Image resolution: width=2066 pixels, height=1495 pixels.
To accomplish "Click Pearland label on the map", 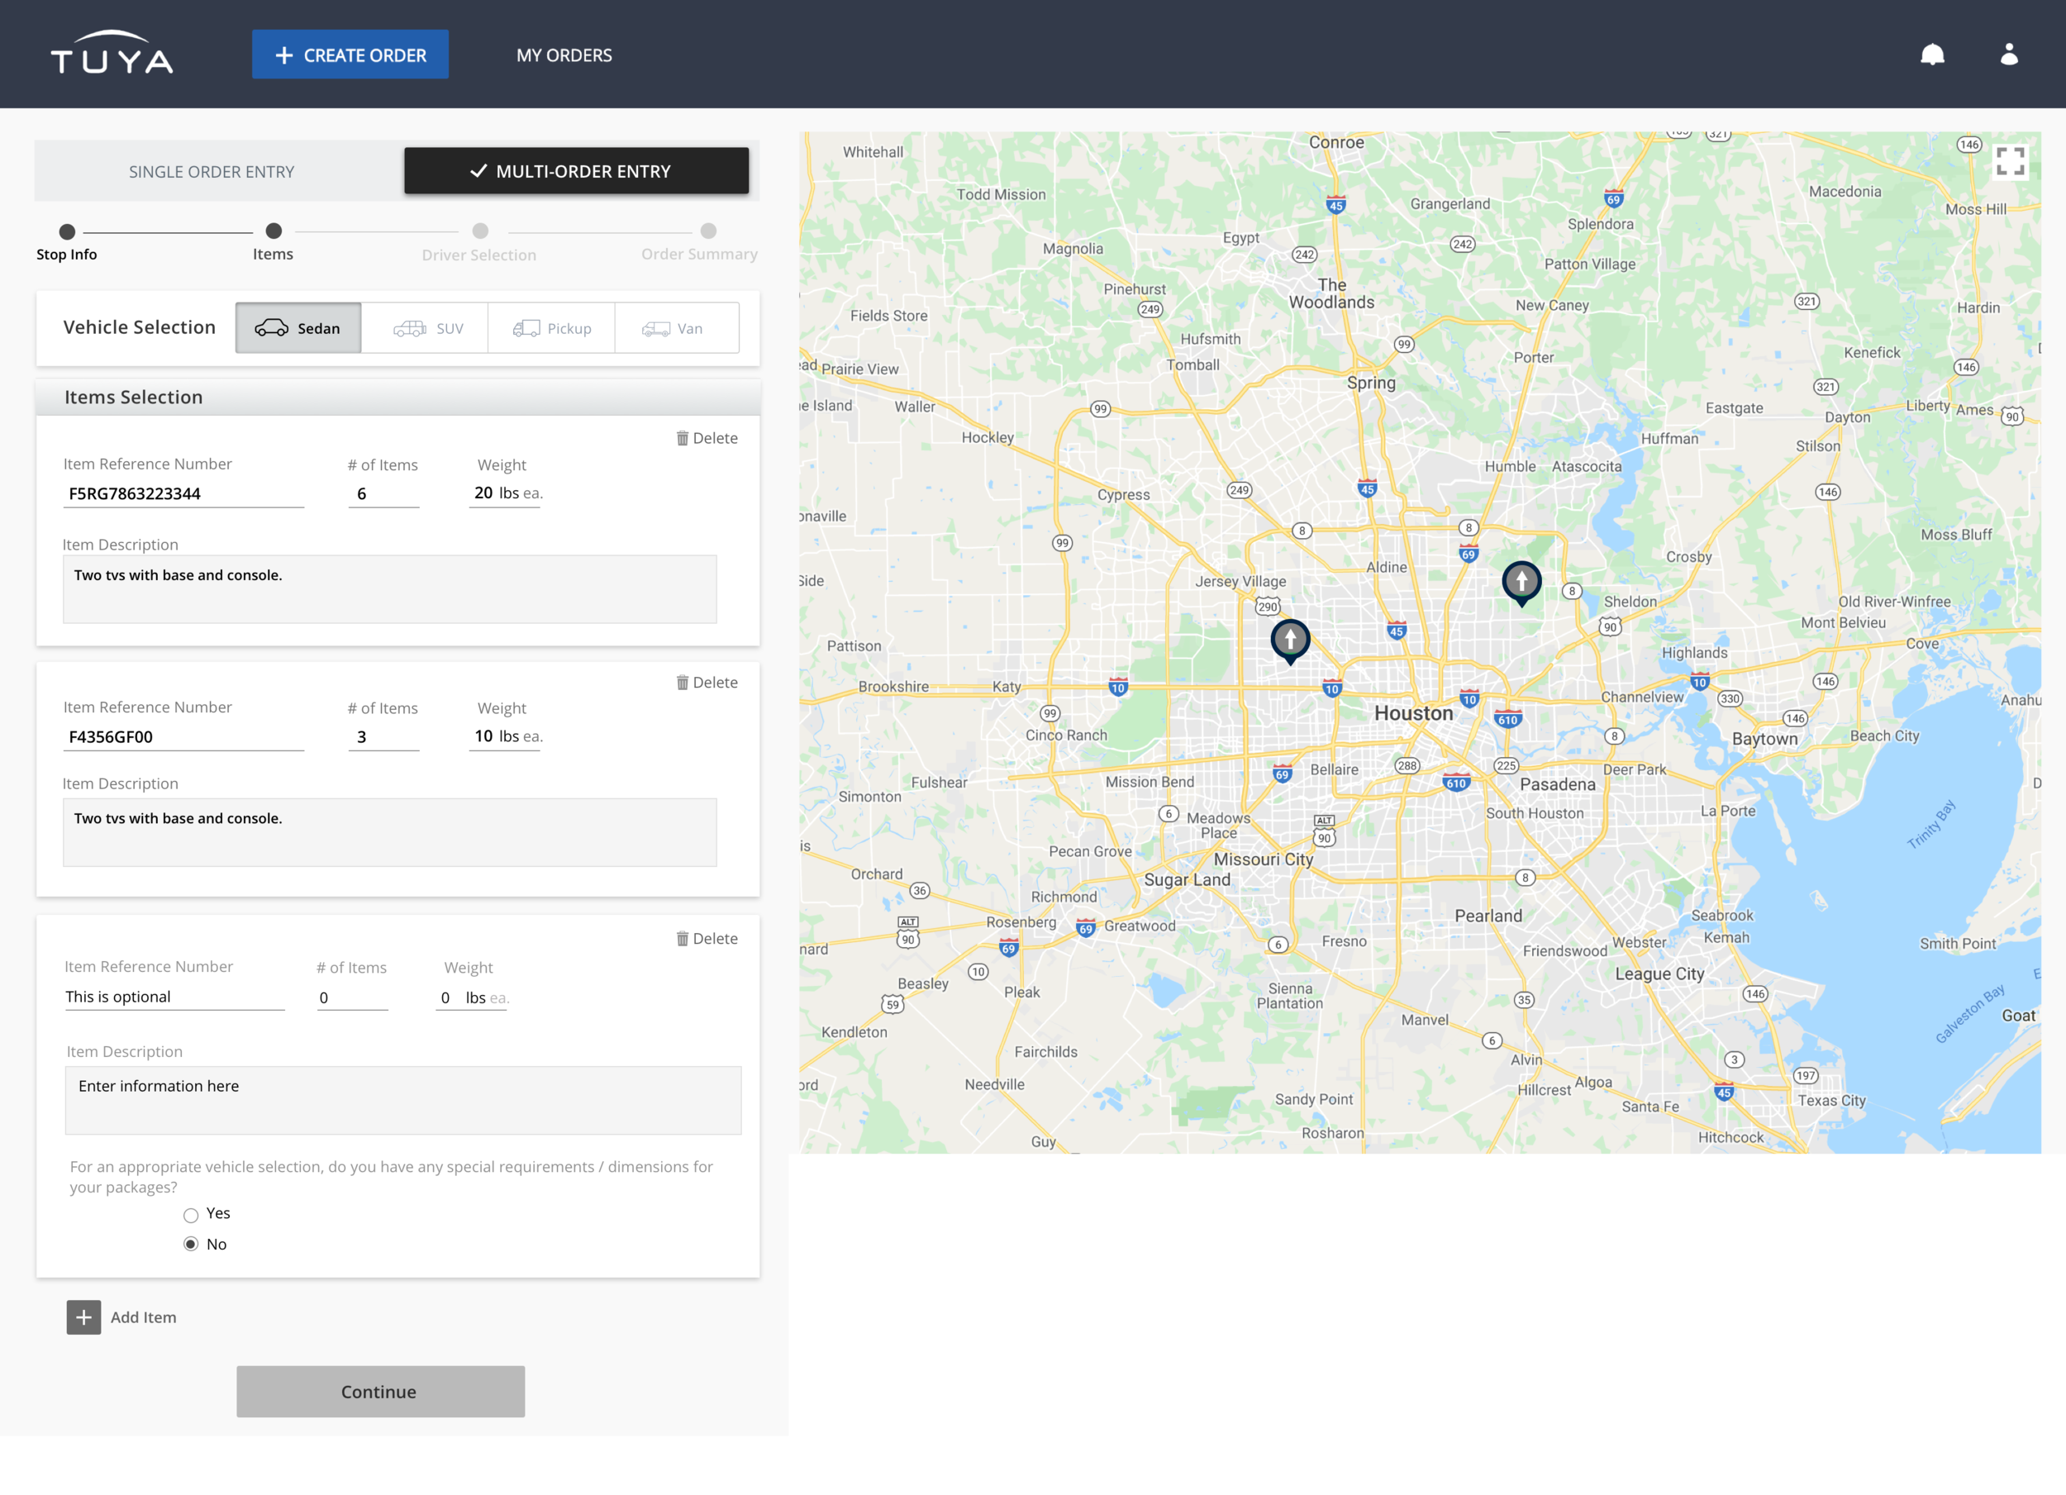I will coord(1488,916).
